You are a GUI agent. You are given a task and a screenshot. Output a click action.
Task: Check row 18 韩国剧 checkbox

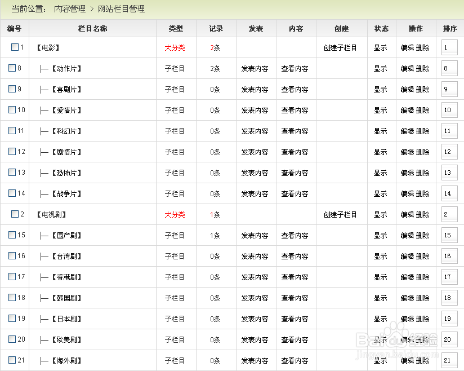(12, 298)
